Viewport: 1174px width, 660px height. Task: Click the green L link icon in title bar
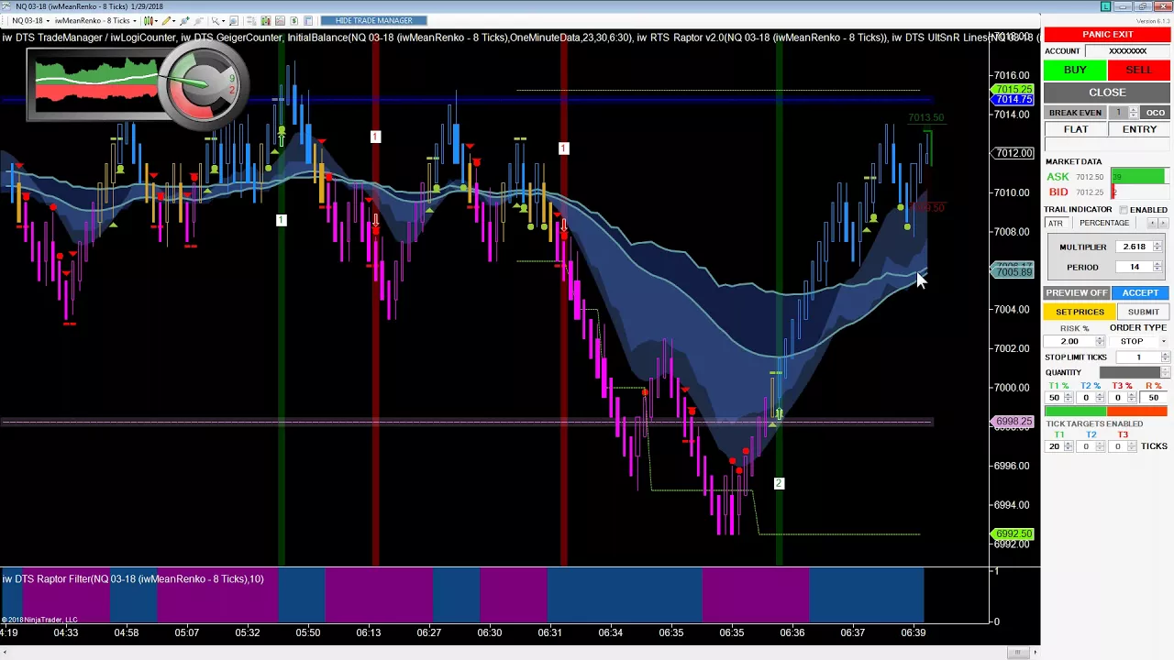click(x=1106, y=6)
